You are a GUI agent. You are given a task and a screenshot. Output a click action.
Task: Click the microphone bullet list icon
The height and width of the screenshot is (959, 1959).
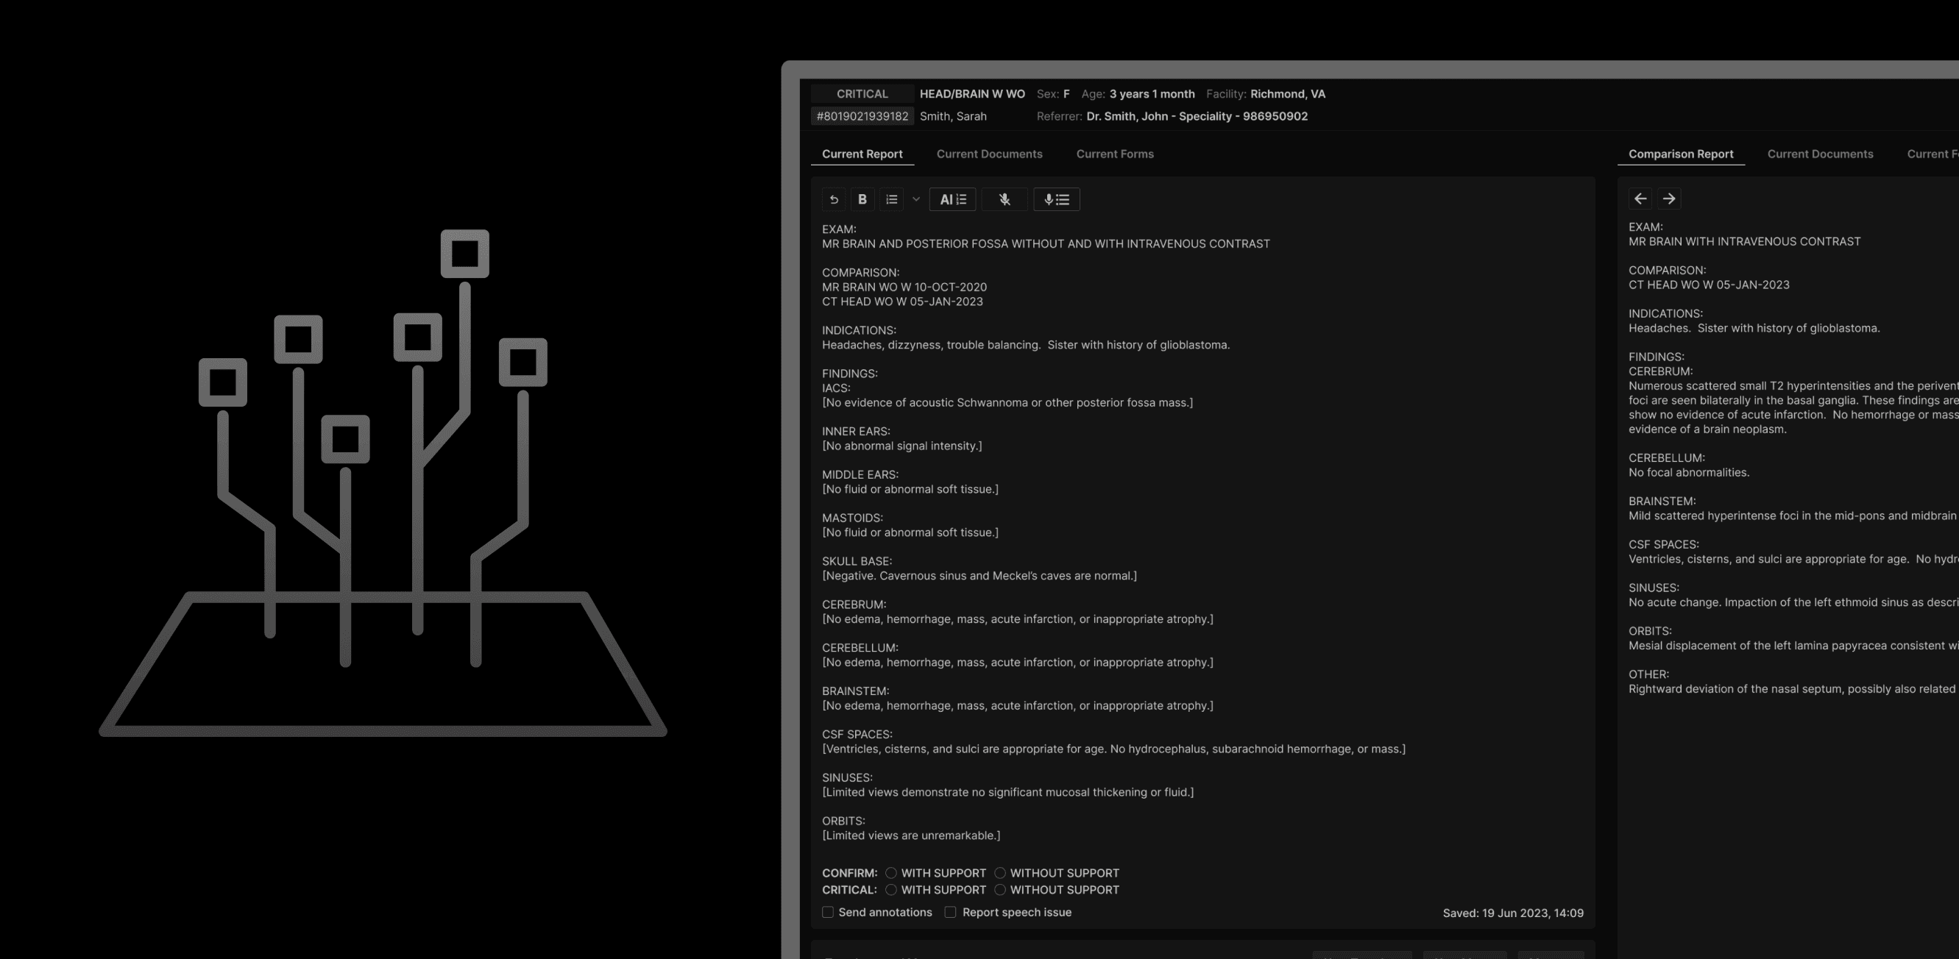[x=1056, y=199]
